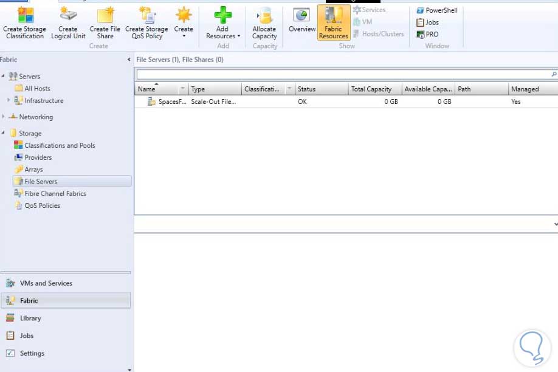Open the Name column filter dropdown

[182, 89]
